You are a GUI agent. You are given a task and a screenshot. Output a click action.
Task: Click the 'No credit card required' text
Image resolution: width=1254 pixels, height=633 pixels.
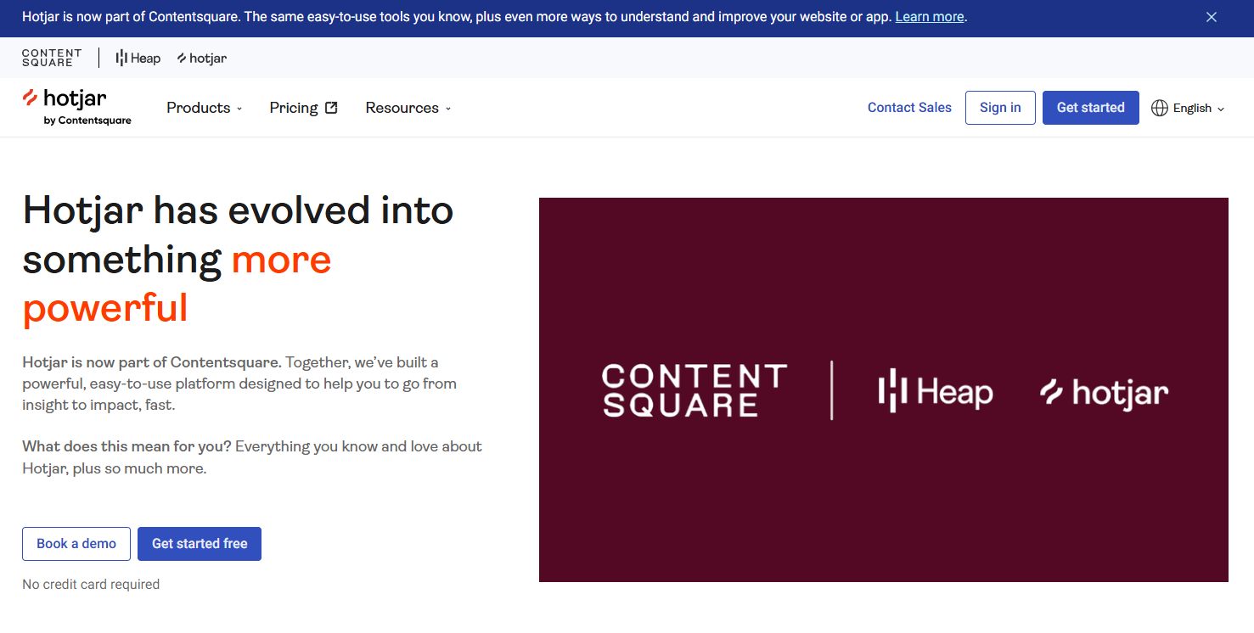click(x=91, y=584)
